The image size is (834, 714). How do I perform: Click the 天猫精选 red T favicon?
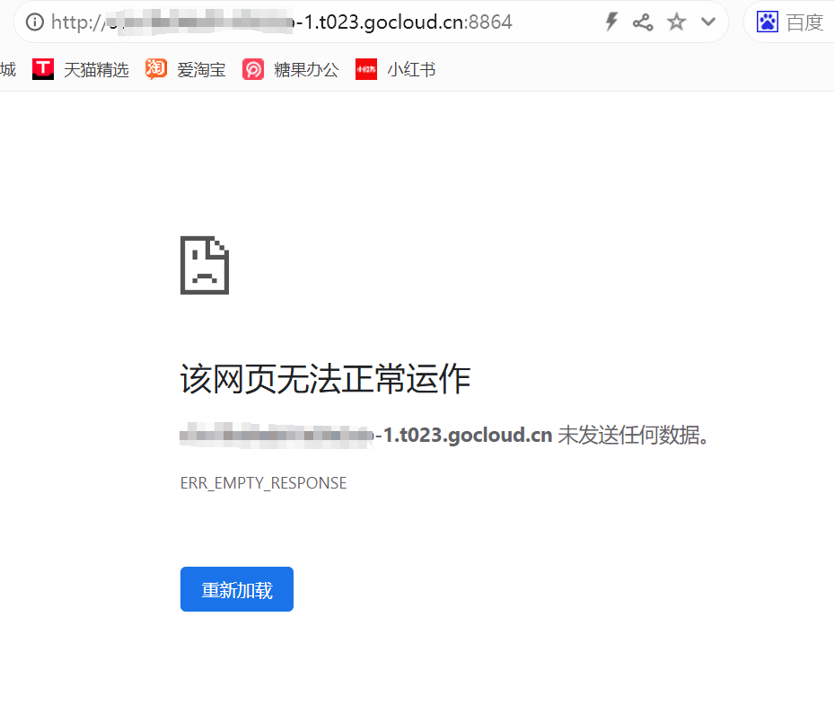tap(43, 69)
